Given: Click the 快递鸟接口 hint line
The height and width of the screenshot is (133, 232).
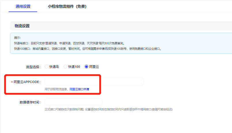Looking at the screenshot, I should pyautogui.click(x=69, y=43).
